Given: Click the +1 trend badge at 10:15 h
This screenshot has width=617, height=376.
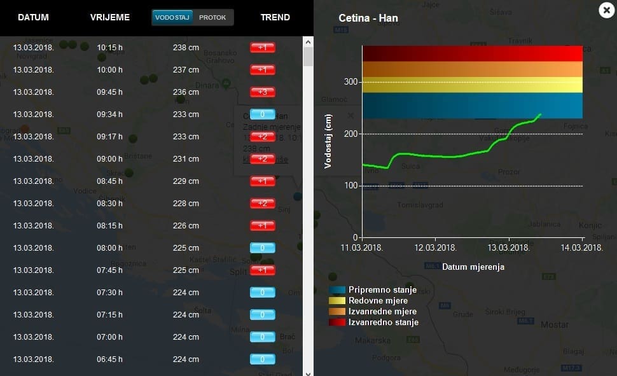Looking at the screenshot, I should [262, 48].
